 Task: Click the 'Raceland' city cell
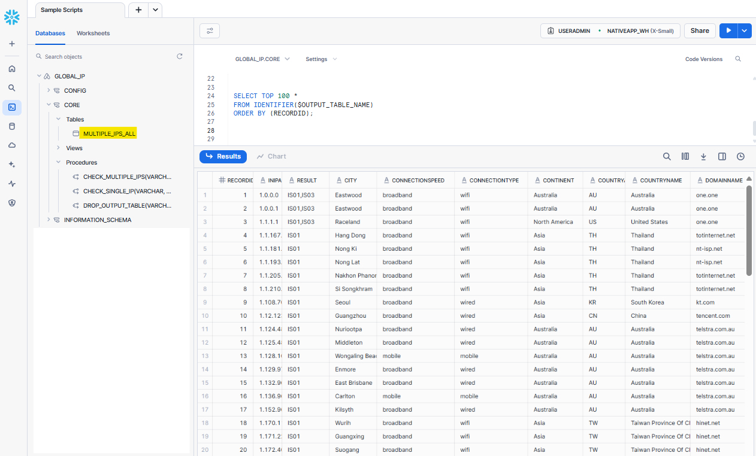[353, 222]
